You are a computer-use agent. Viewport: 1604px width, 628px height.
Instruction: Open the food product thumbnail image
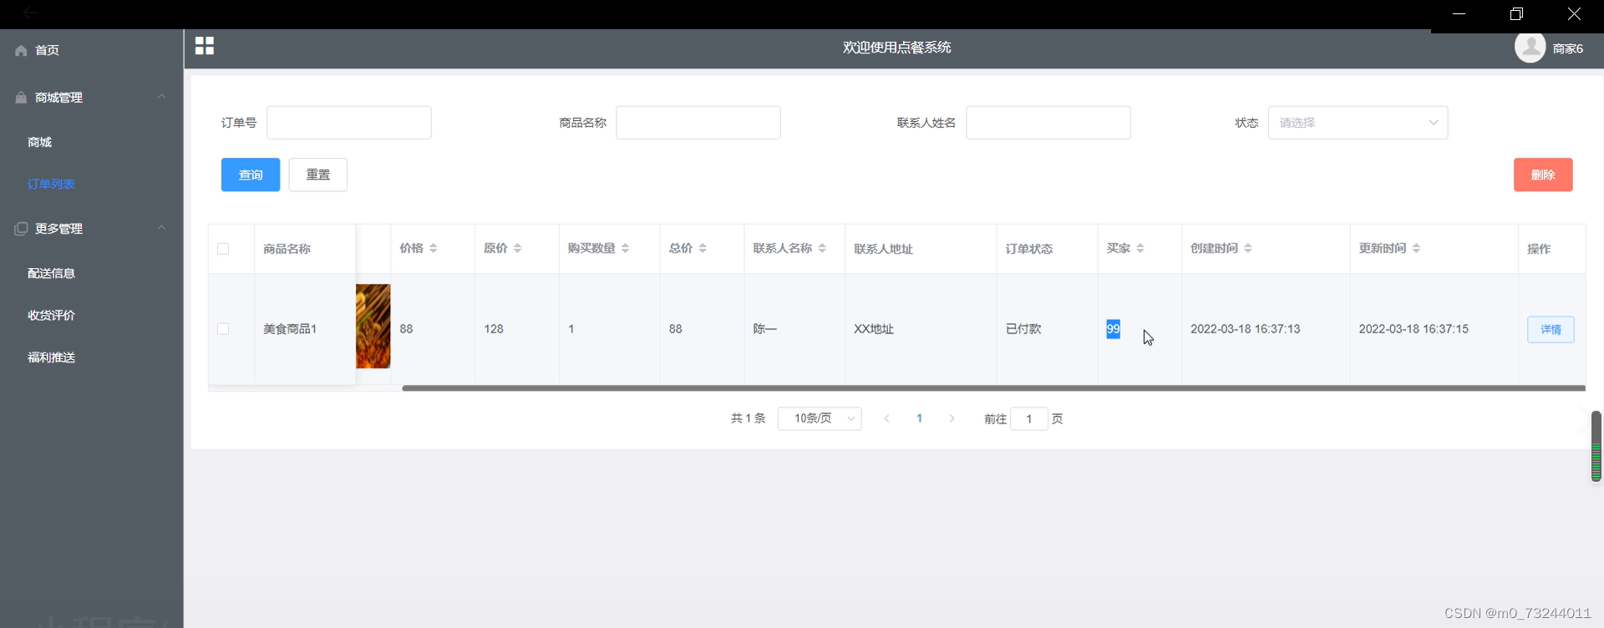click(x=373, y=327)
